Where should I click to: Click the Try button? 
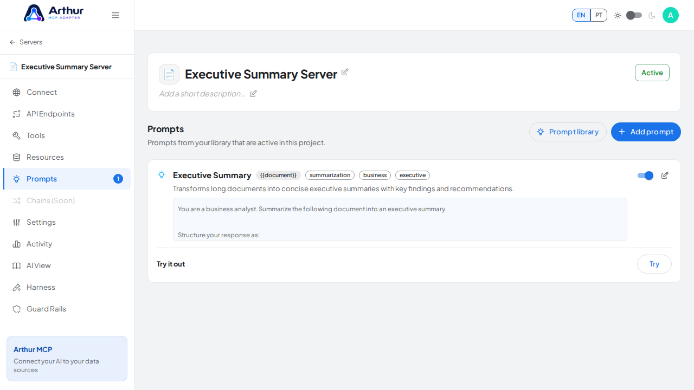coord(654,264)
